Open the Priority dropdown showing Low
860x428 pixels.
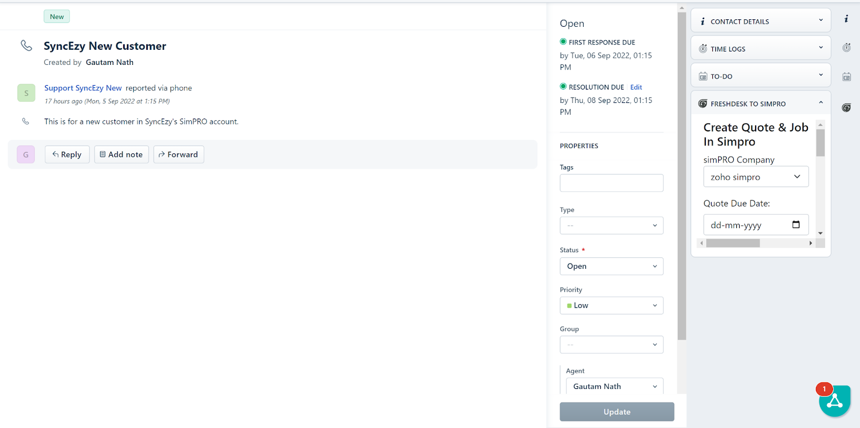tap(612, 305)
